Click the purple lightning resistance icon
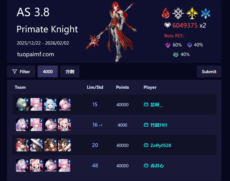Viewport: 230px width, 181px height. [x=168, y=45]
